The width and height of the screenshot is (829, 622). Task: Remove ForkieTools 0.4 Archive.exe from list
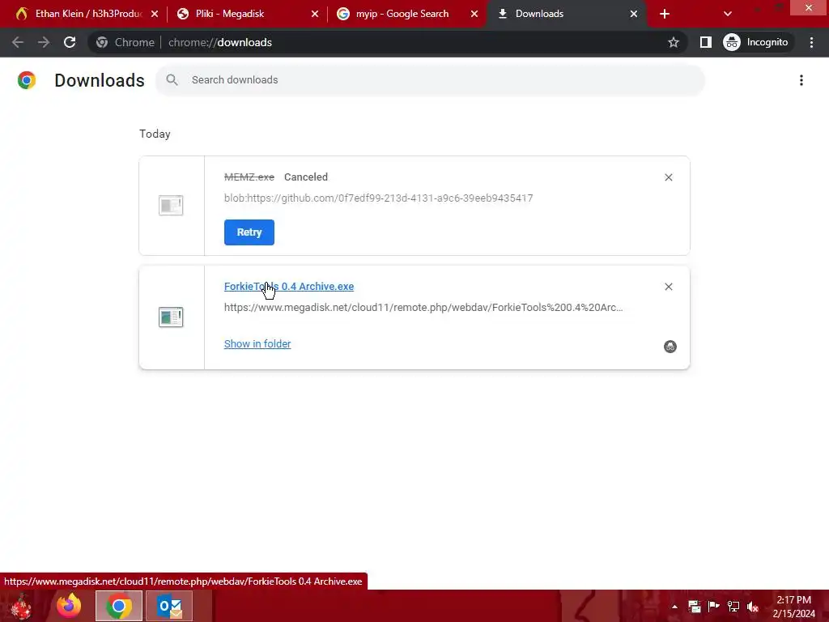tap(668, 287)
